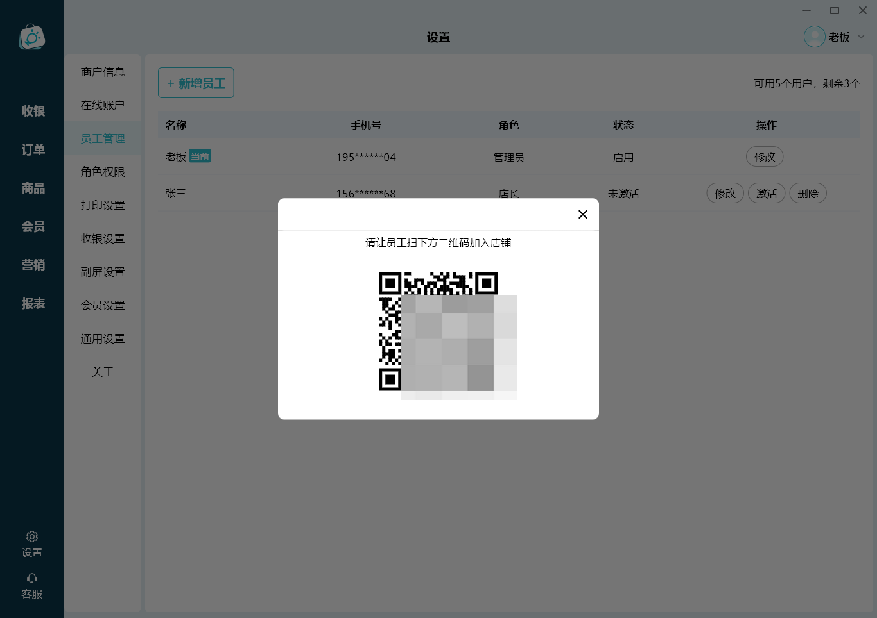Click phone number 195******04
Screen dimensions: 877x618
[x=366, y=157]
